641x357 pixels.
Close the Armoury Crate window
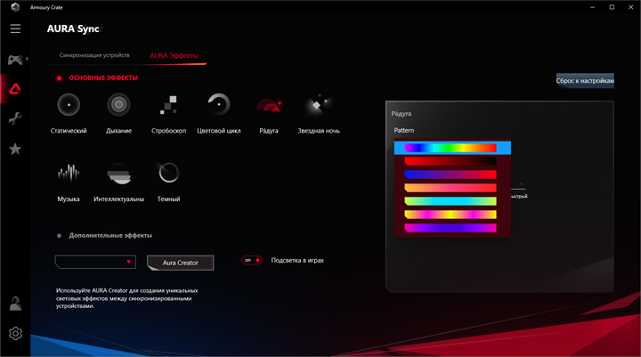631,7
